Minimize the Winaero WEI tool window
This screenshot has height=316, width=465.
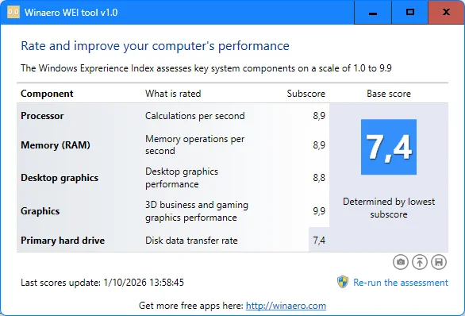click(x=373, y=13)
